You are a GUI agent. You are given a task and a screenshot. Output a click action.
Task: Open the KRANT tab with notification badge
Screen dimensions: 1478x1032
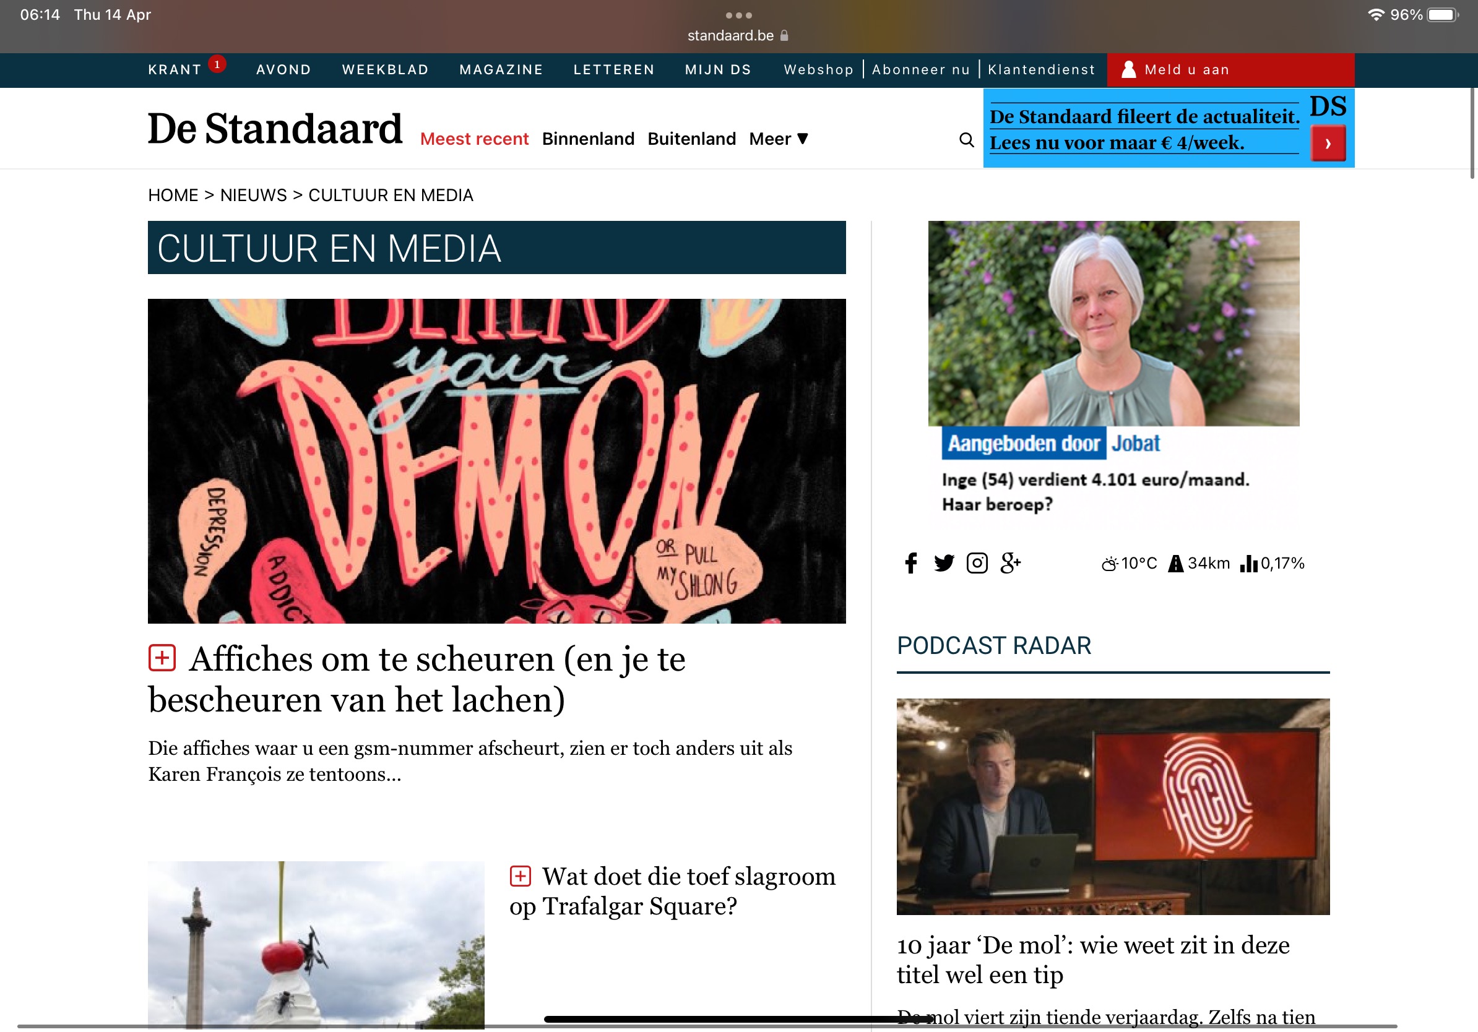point(175,69)
